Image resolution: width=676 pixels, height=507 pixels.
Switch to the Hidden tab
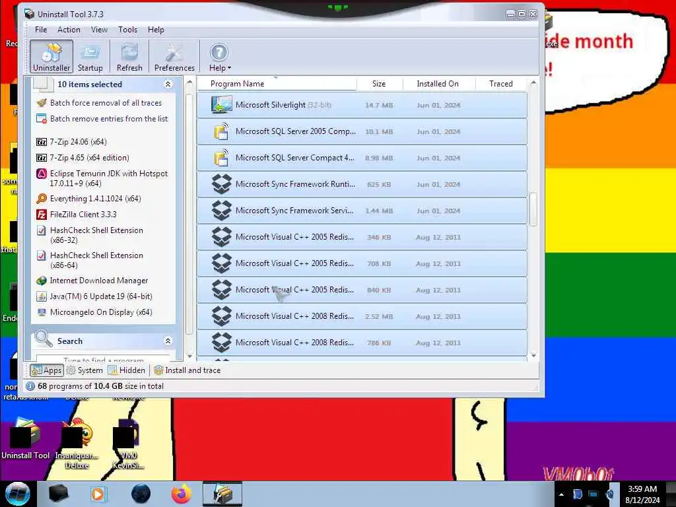(126, 370)
